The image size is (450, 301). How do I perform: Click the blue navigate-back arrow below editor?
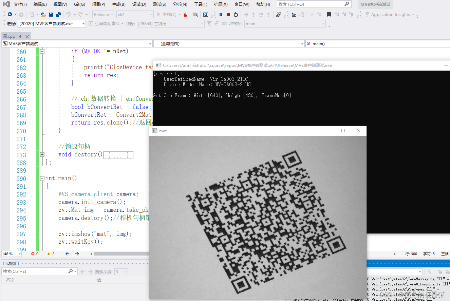click(x=67, y=254)
